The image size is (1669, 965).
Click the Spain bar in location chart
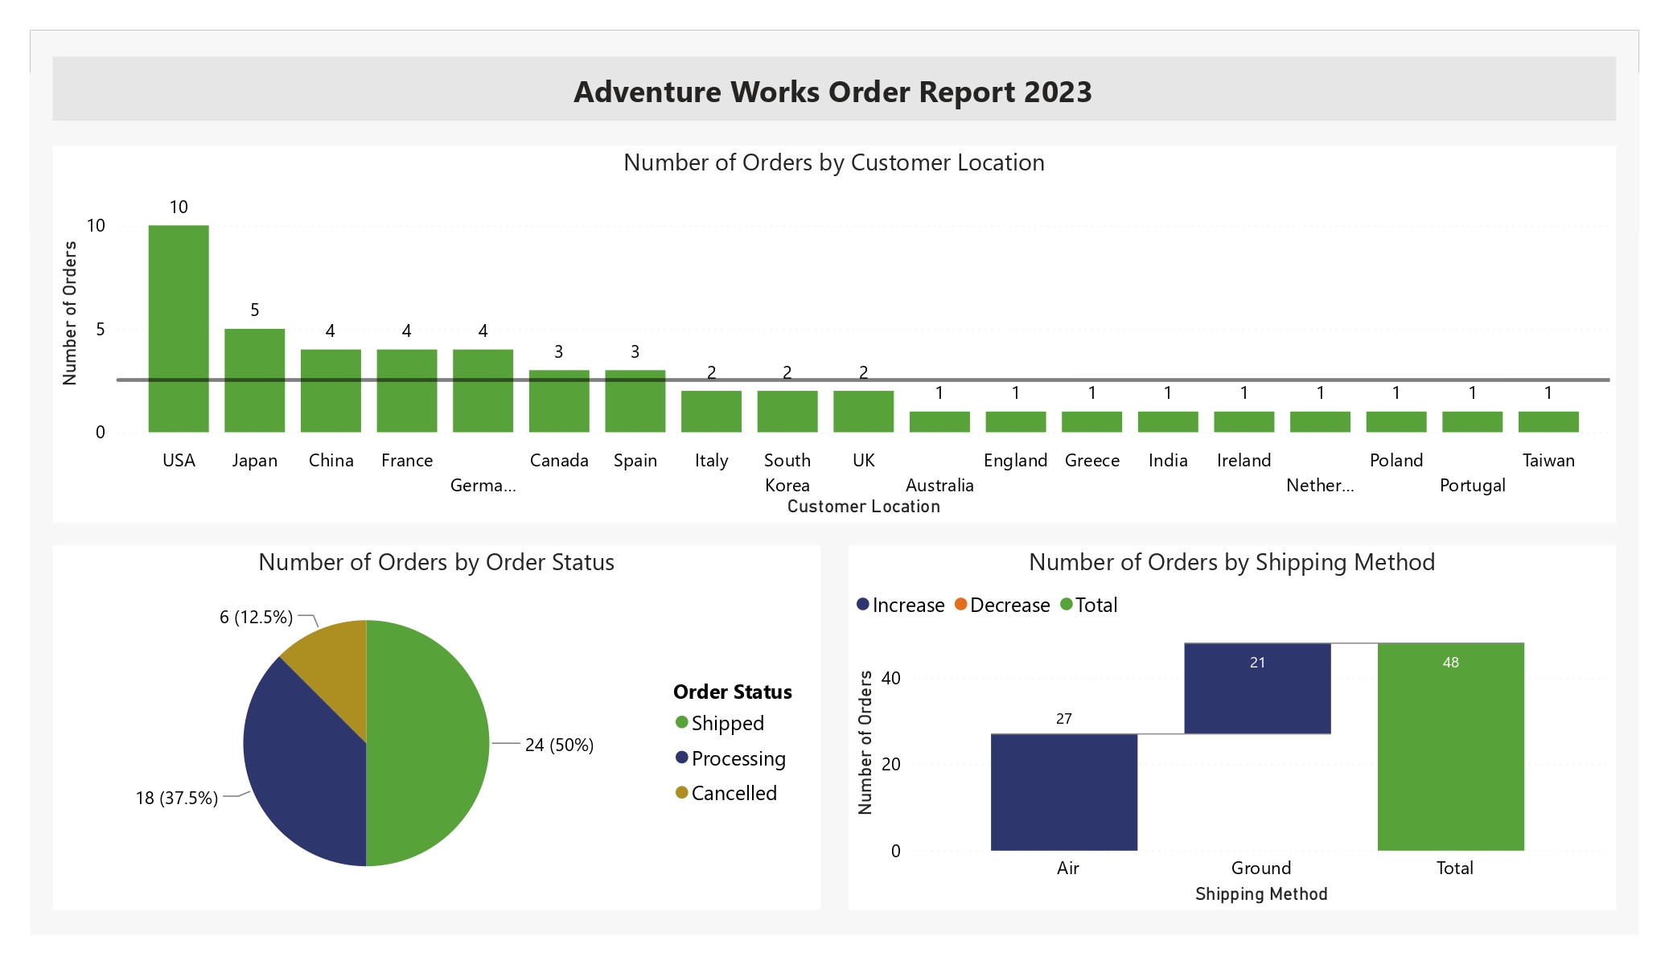pos(635,400)
